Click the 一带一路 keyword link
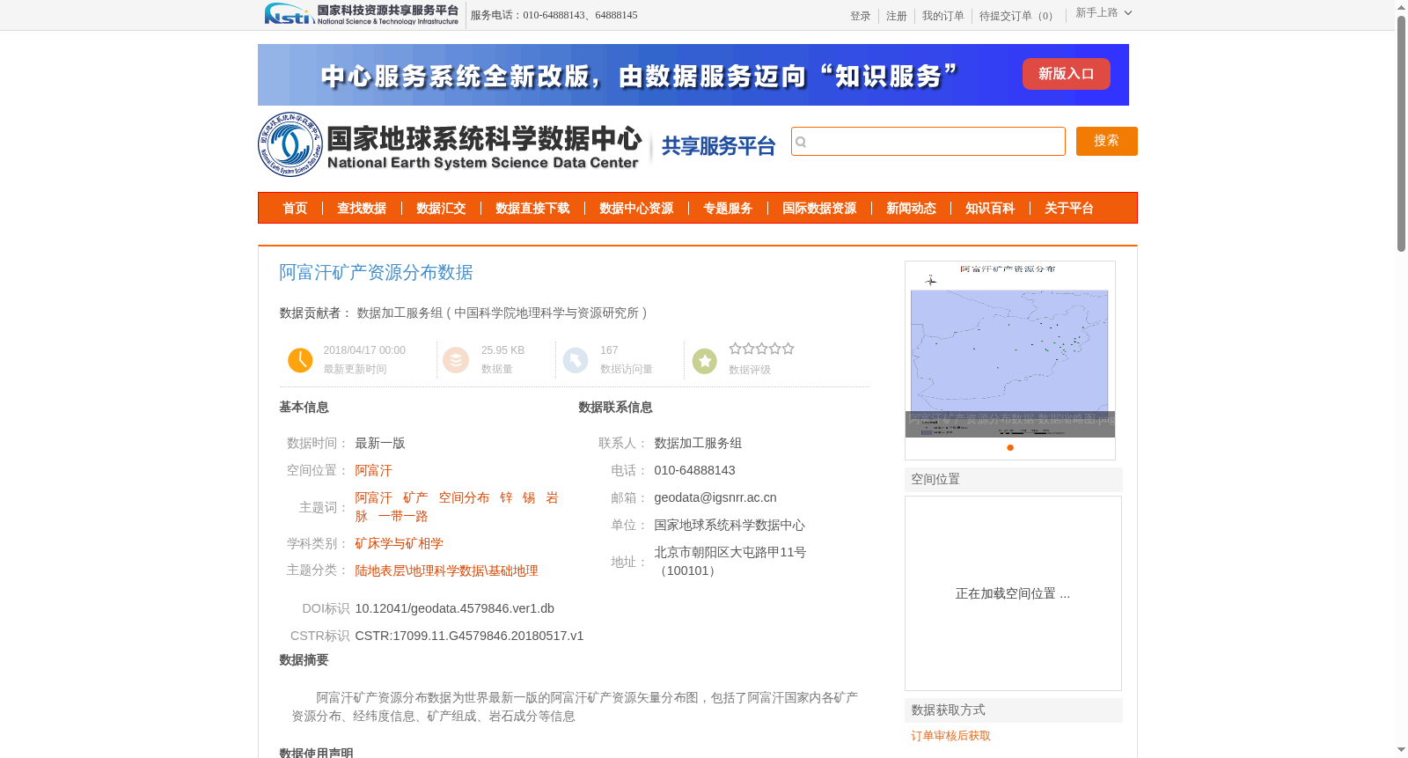The image size is (1408, 758). click(403, 516)
